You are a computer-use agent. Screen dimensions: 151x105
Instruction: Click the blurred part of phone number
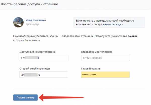(32, 58)
